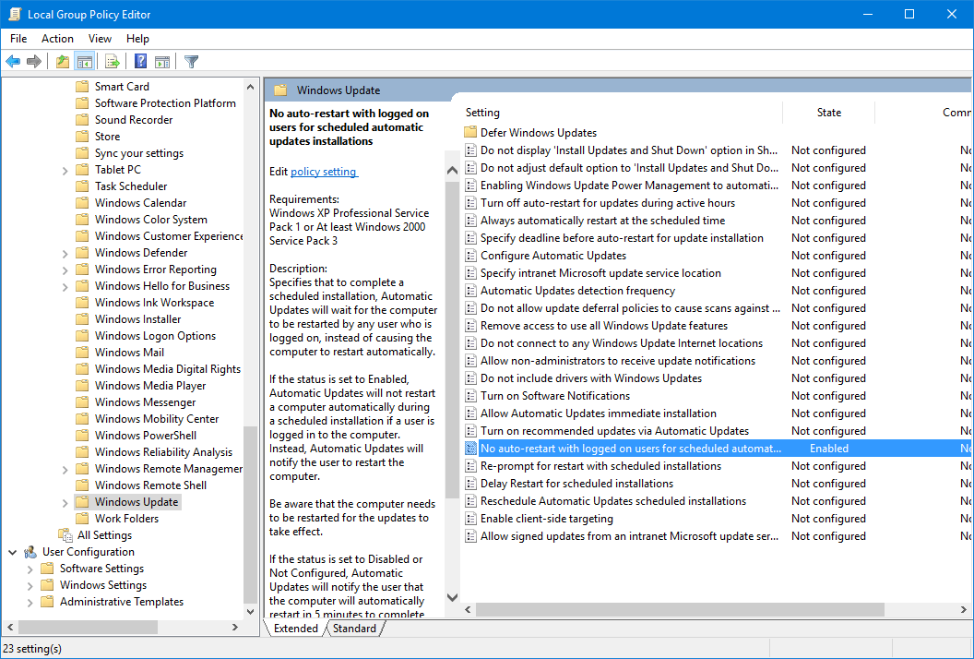The height and width of the screenshot is (659, 974).
Task: Open the File menu
Action: click(x=18, y=39)
